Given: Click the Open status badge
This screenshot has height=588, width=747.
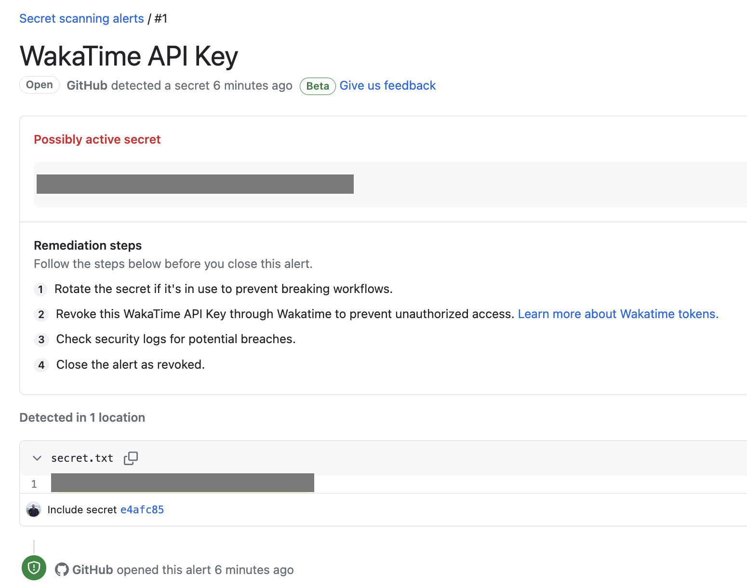Looking at the screenshot, I should pos(40,85).
